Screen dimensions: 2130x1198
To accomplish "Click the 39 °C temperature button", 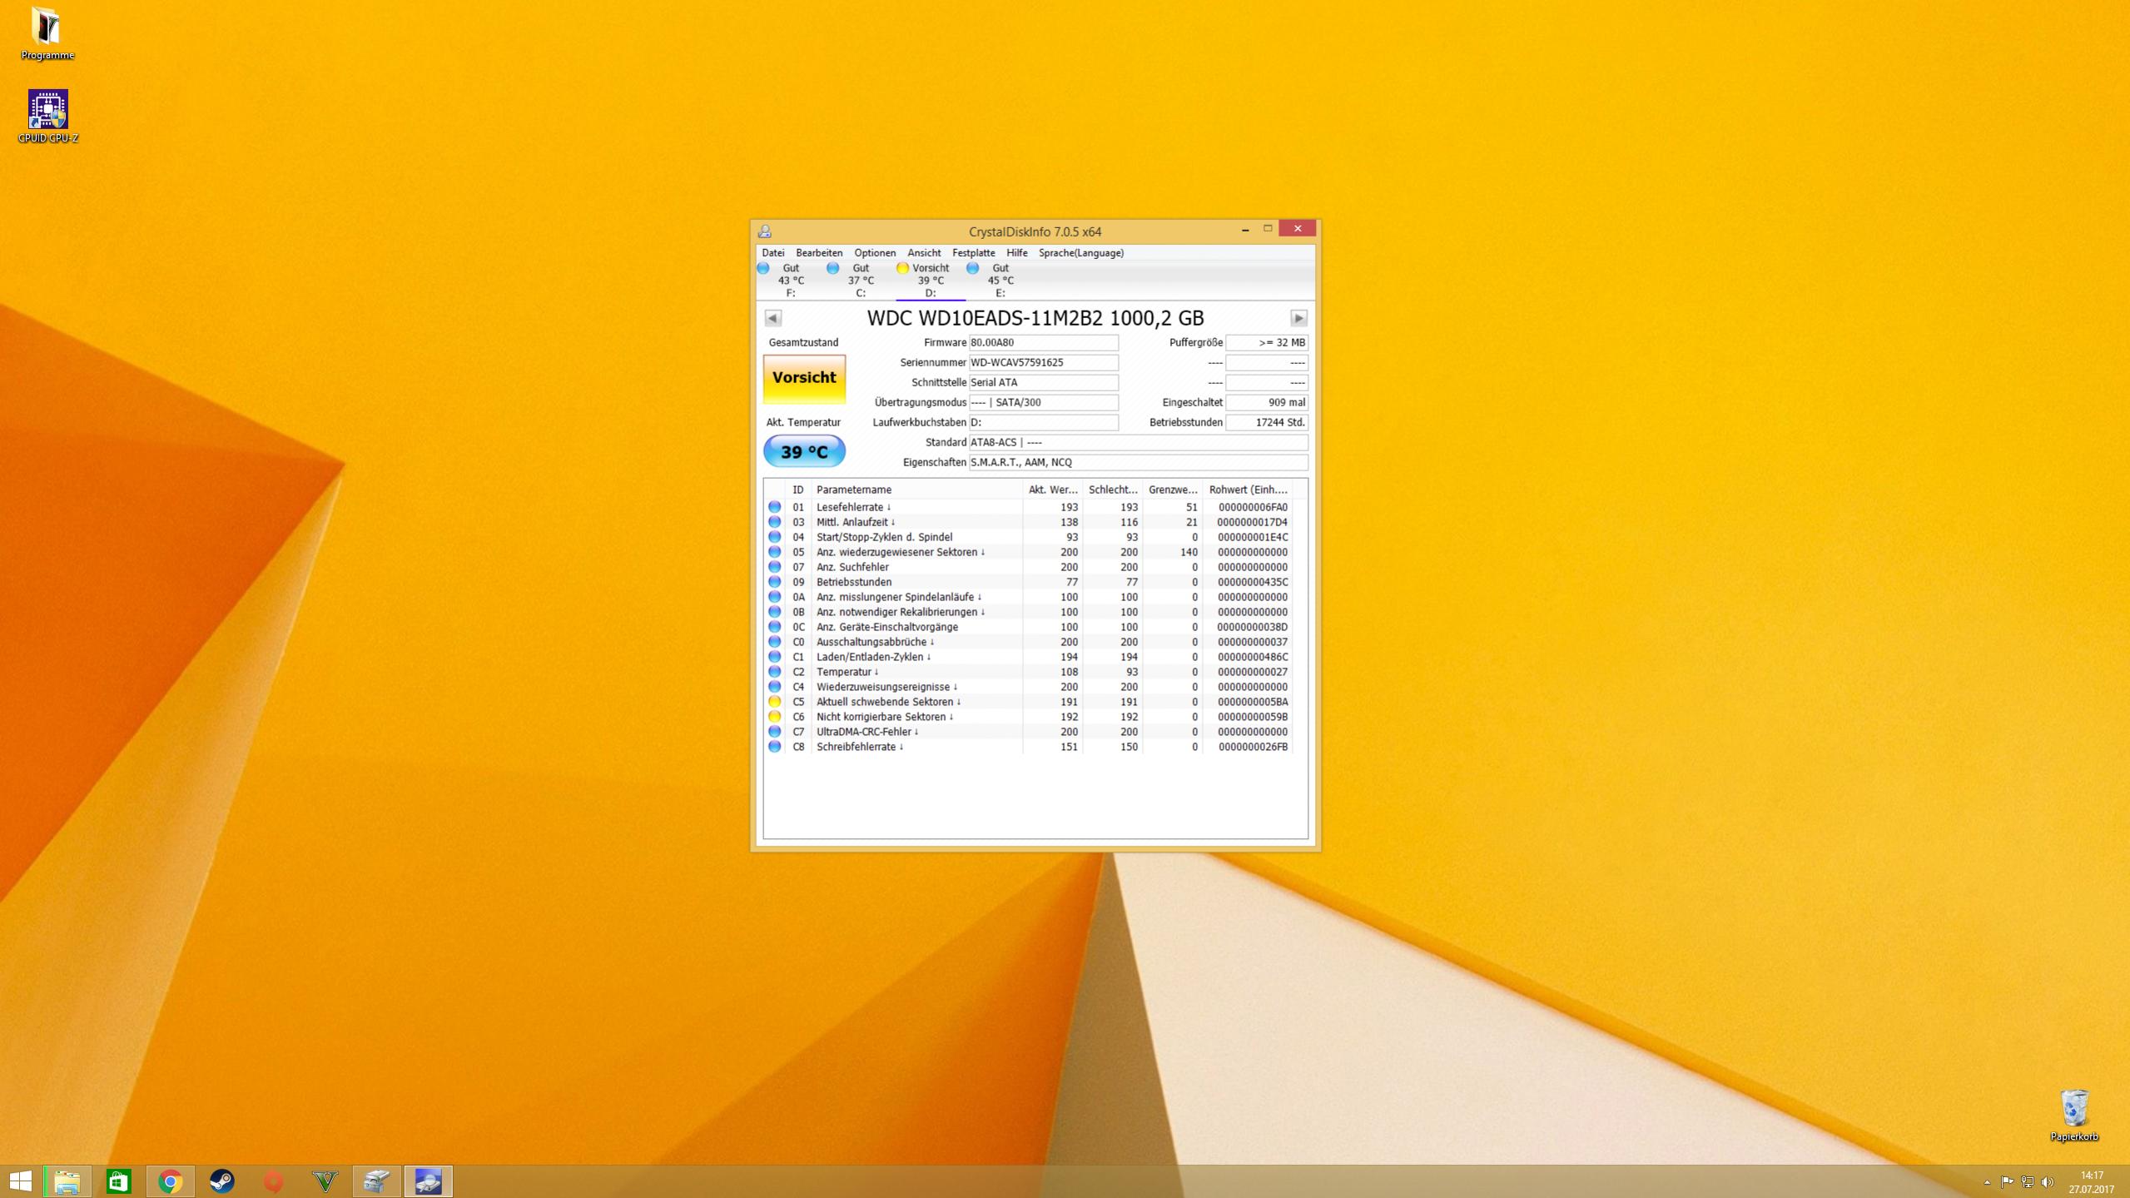I will (x=804, y=451).
